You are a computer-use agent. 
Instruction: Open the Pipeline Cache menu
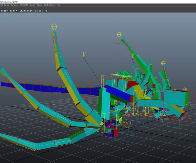(x=49, y=5)
